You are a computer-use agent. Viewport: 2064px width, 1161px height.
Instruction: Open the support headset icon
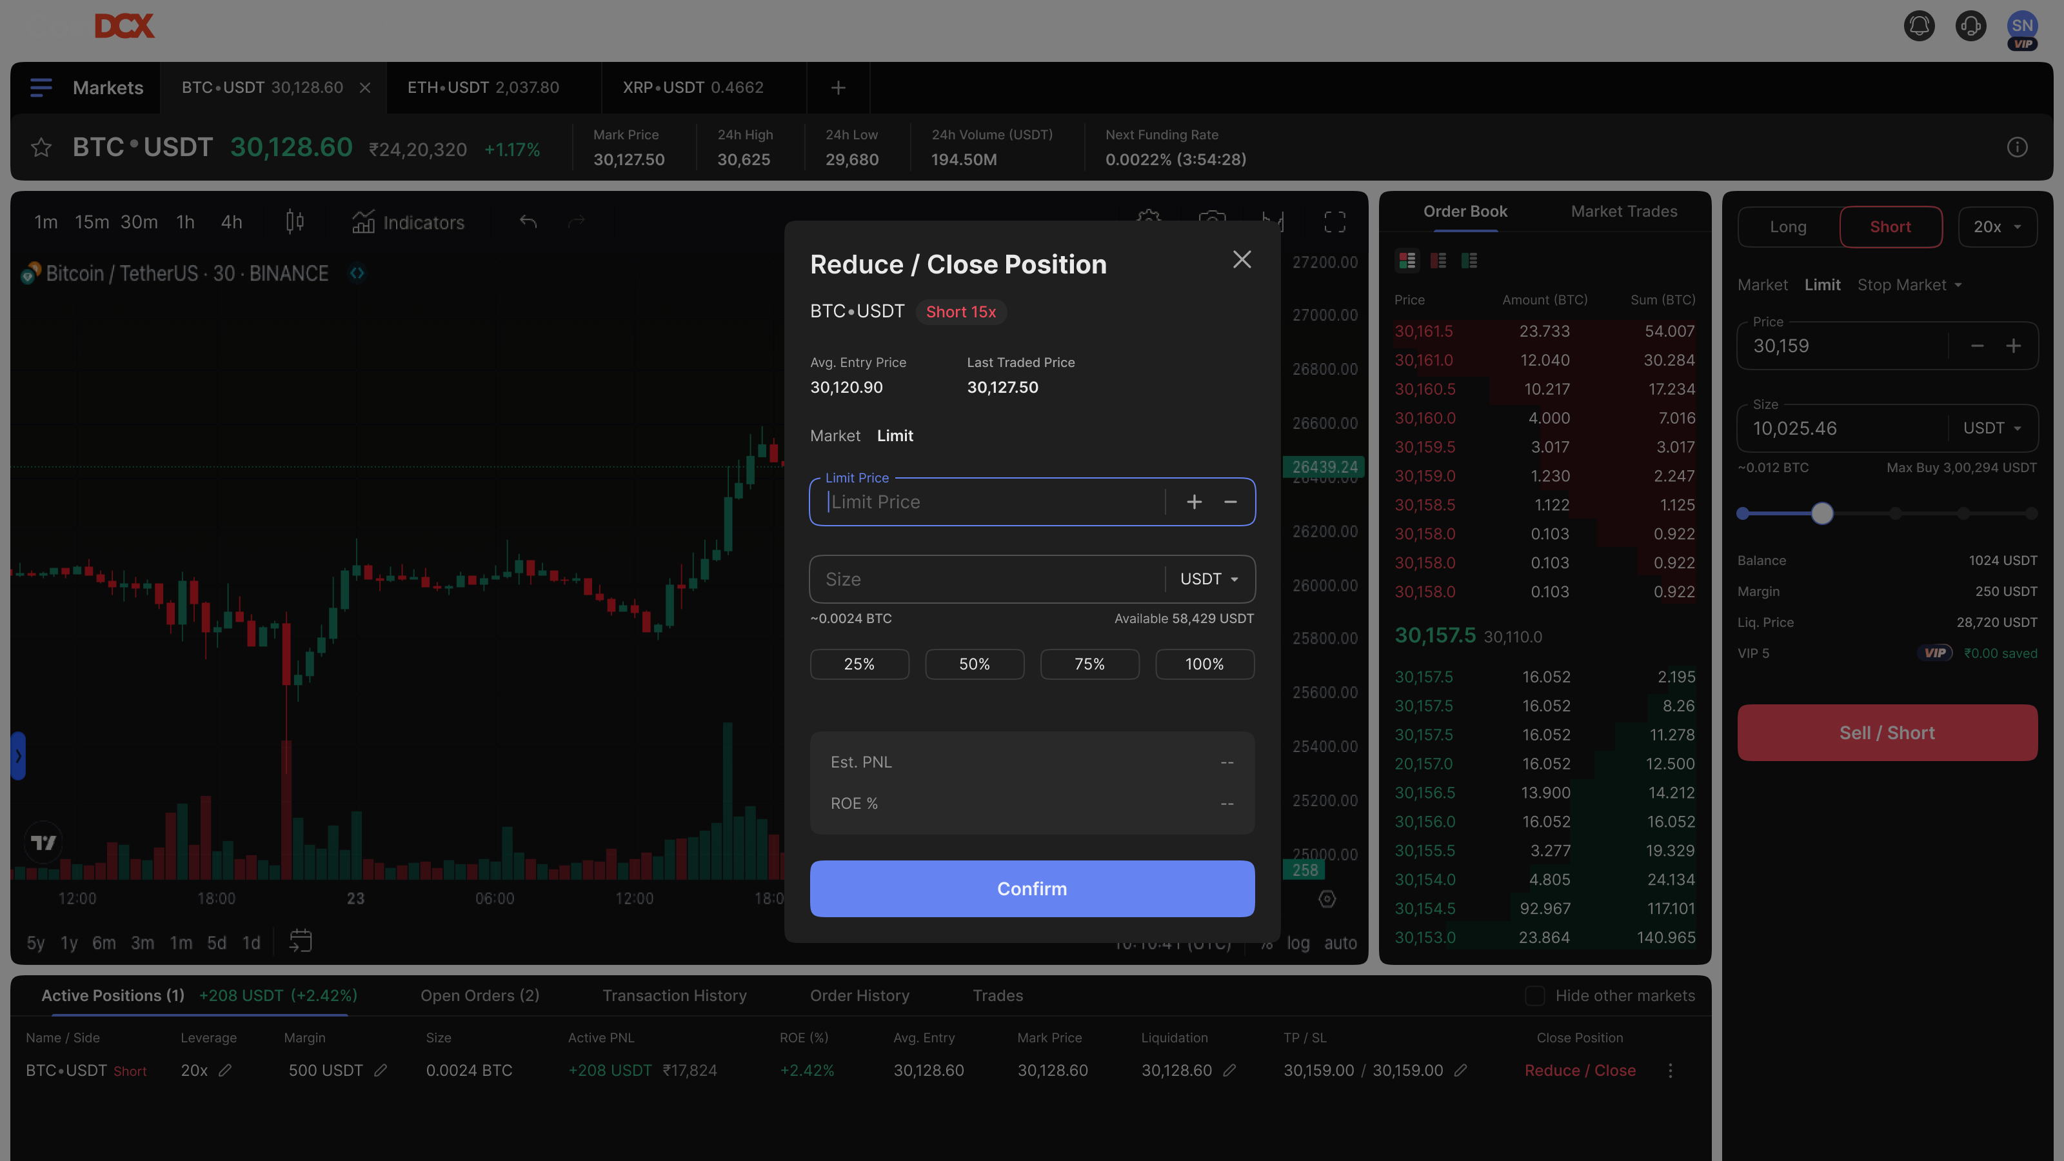tap(1970, 26)
